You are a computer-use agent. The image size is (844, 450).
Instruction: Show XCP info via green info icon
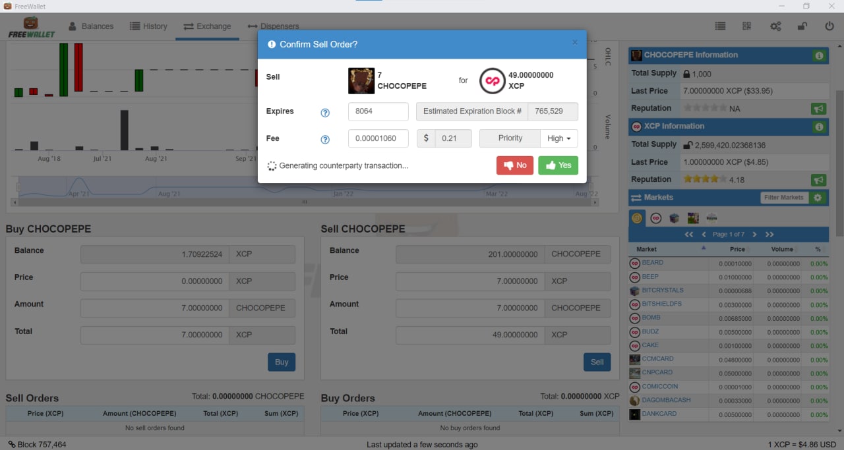click(x=819, y=127)
